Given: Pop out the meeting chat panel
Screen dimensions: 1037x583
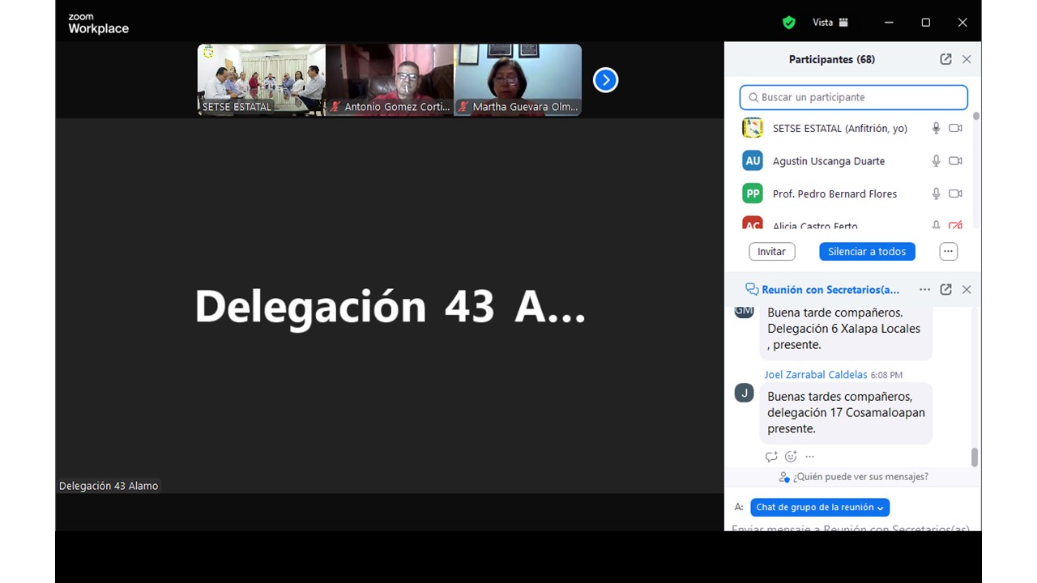Looking at the screenshot, I should (945, 289).
